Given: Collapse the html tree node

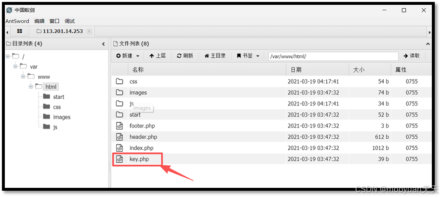Looking at the screenshot, I should (x=31, y=87).
